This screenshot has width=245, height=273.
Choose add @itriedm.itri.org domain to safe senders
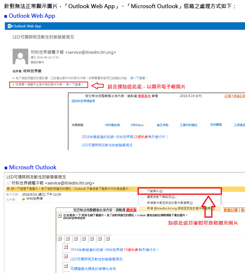(x=180, y=208)
